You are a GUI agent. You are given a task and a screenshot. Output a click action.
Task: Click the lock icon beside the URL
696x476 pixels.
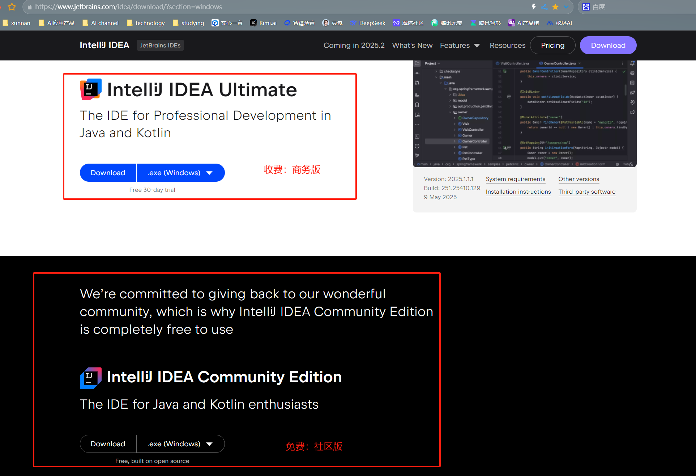(30, 7)
